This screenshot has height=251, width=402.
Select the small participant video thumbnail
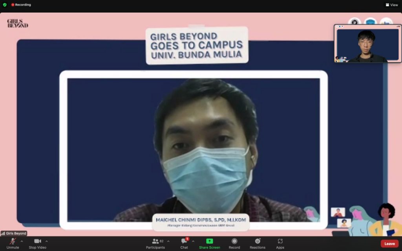coord(367,44)
